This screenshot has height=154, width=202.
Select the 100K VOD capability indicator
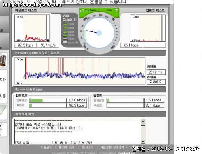pyautogui.click(x=65, y=24)
